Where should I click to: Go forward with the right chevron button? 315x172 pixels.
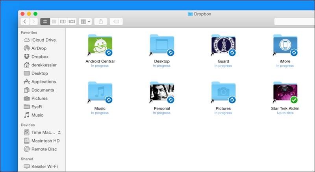point(33,22)
